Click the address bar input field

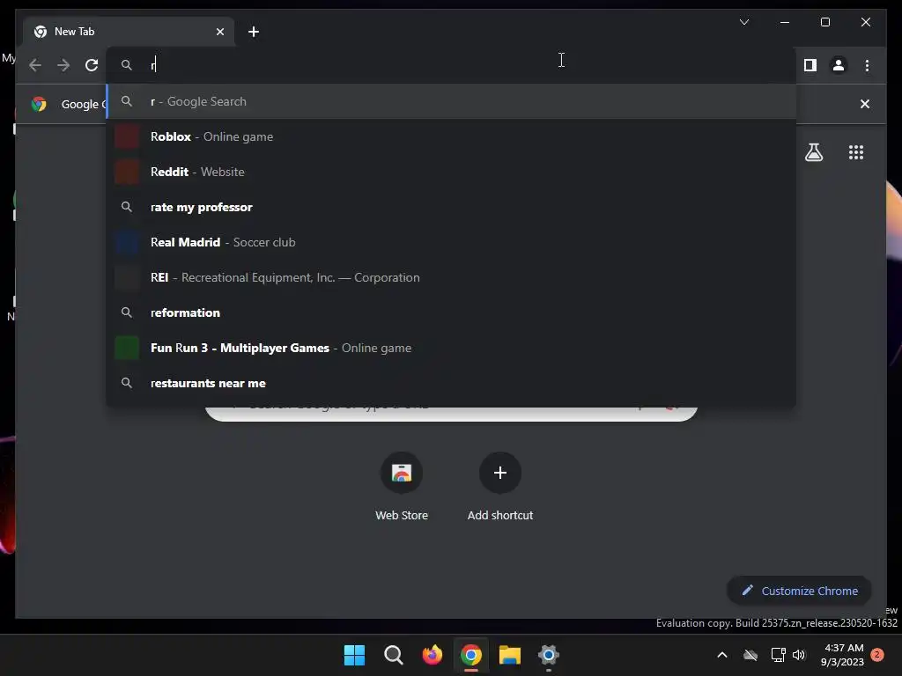pos(452,65)
